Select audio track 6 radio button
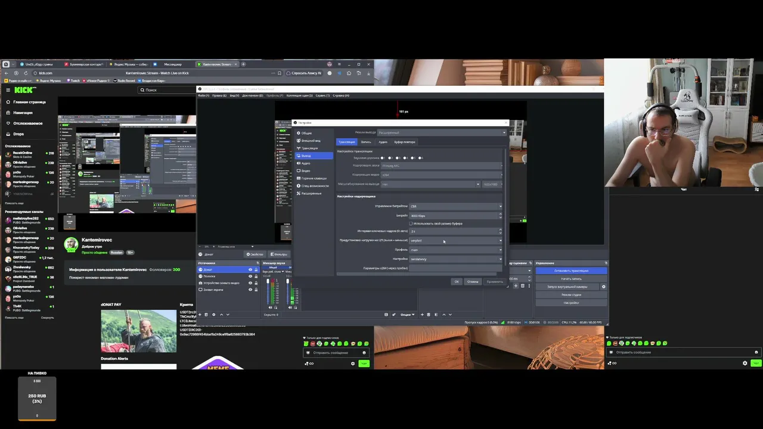Viewport: 763px width, 429px height. coord(420,158)
